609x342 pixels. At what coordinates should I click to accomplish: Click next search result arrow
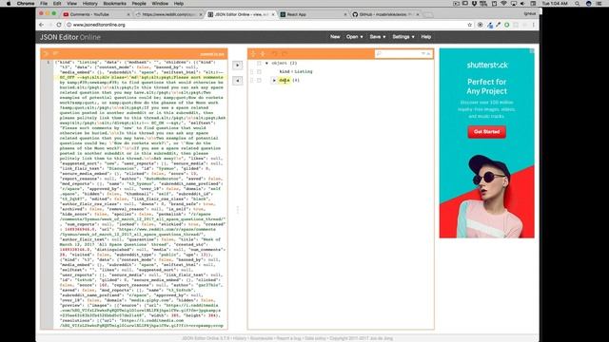423,53
